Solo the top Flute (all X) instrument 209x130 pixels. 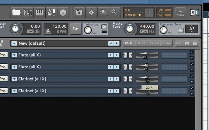[x=125, y=55]
